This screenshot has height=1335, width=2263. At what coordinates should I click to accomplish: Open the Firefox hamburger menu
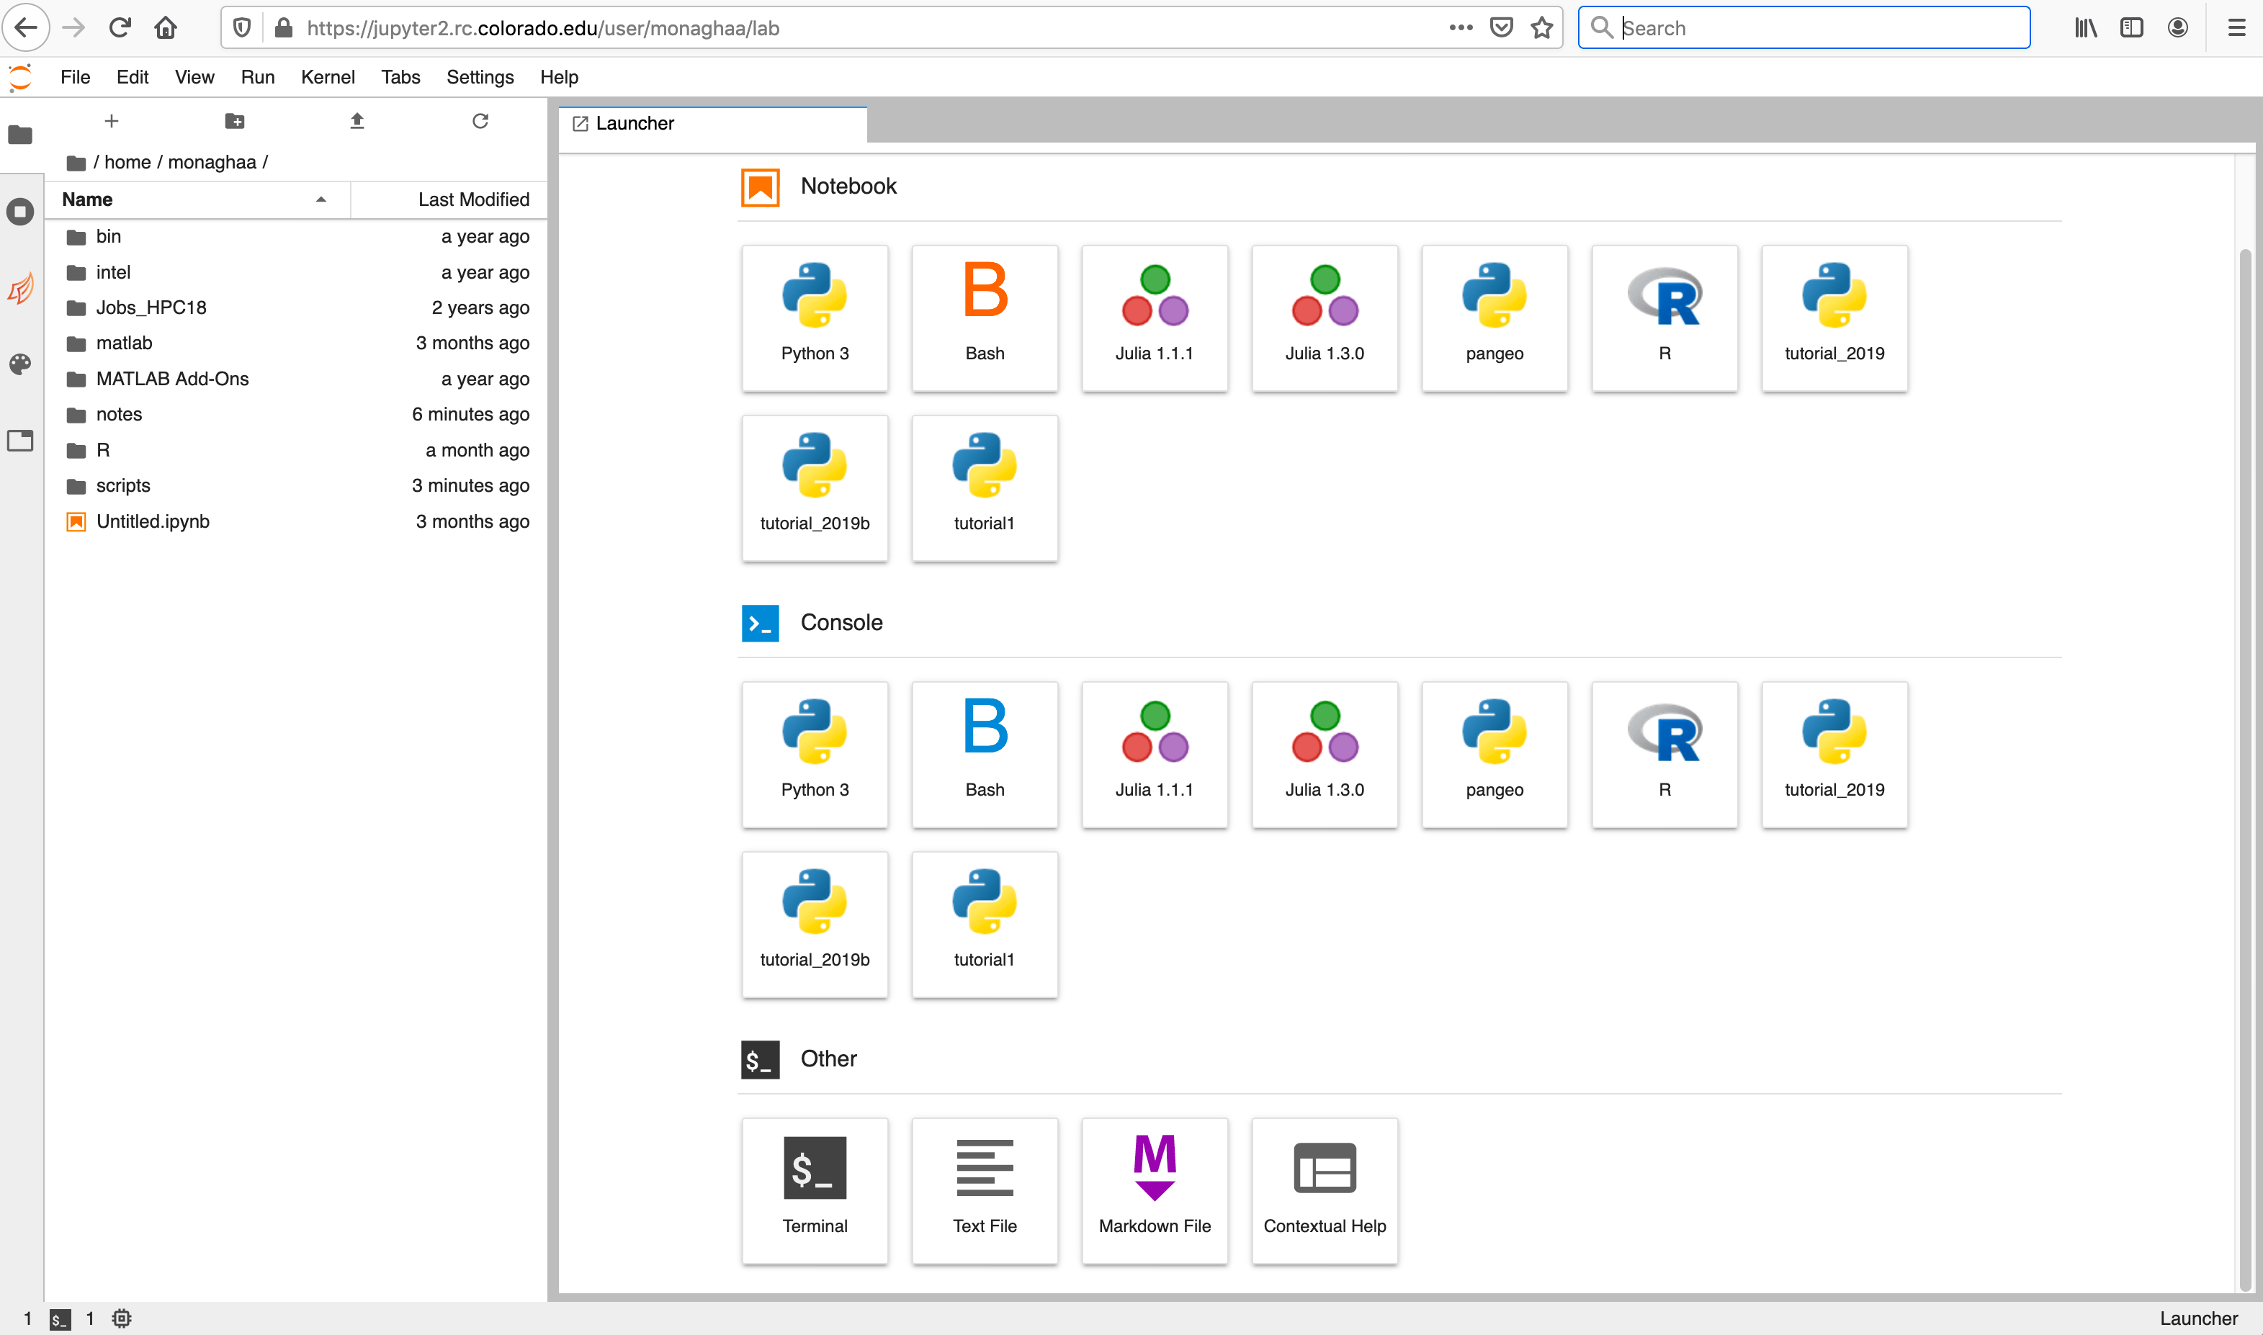pos(2237,27)
